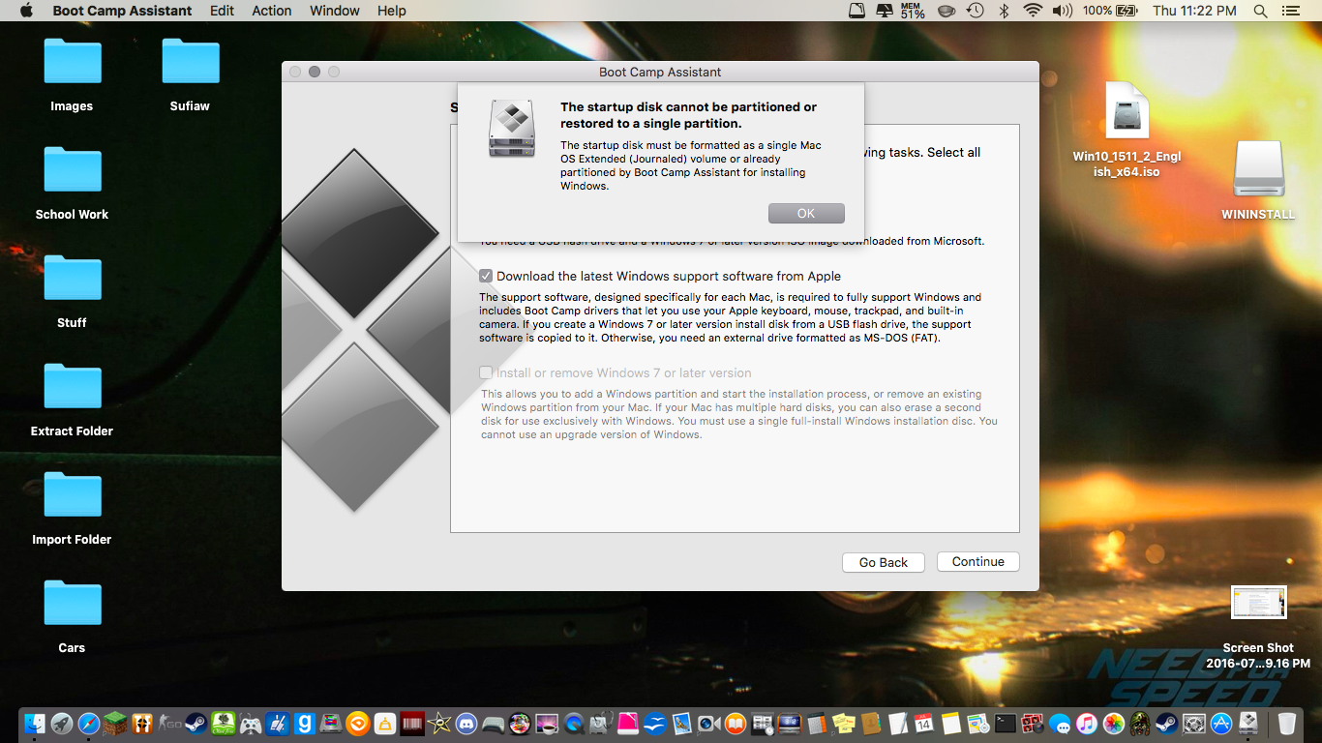1322x743 pixels.
Task: Toggle Install or remove Windows 7 checkbox
Action: click(x=486, y=372)
